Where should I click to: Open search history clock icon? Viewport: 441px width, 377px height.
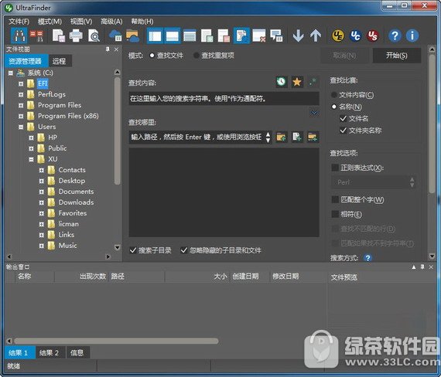pyautogui.click(x=281, y=82)
